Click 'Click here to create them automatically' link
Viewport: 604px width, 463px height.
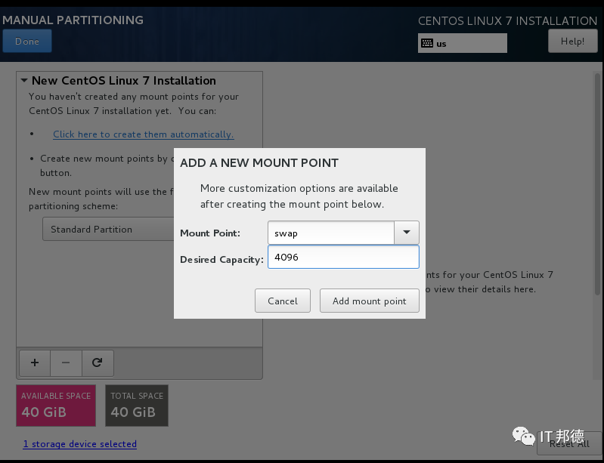point(144,134)
